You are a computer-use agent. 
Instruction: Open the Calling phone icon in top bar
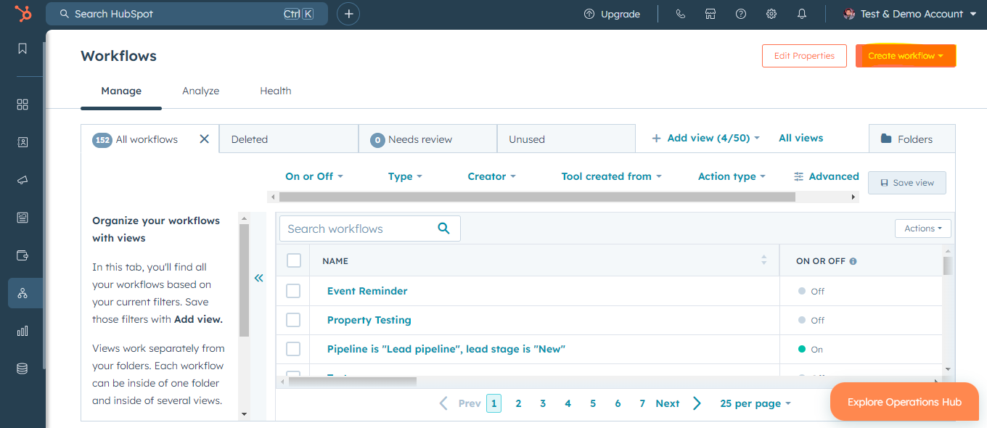[680, 13]
